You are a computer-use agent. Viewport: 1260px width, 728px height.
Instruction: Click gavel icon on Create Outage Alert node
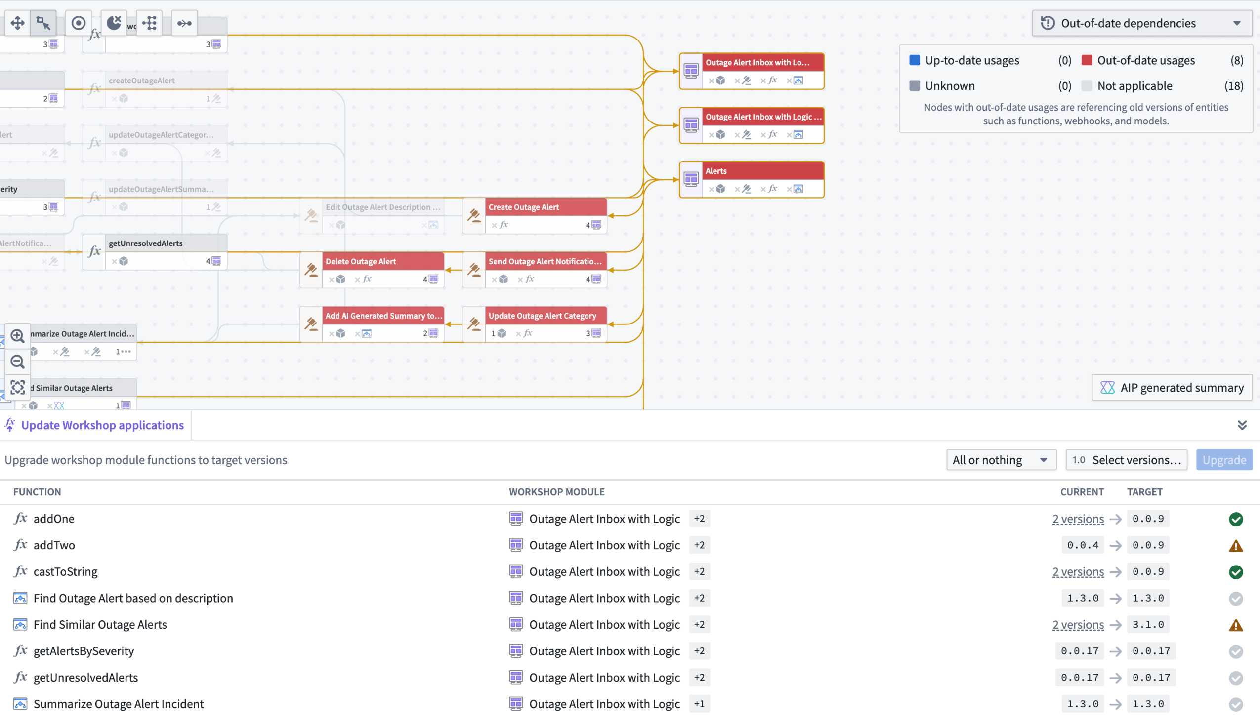(474, 216)
